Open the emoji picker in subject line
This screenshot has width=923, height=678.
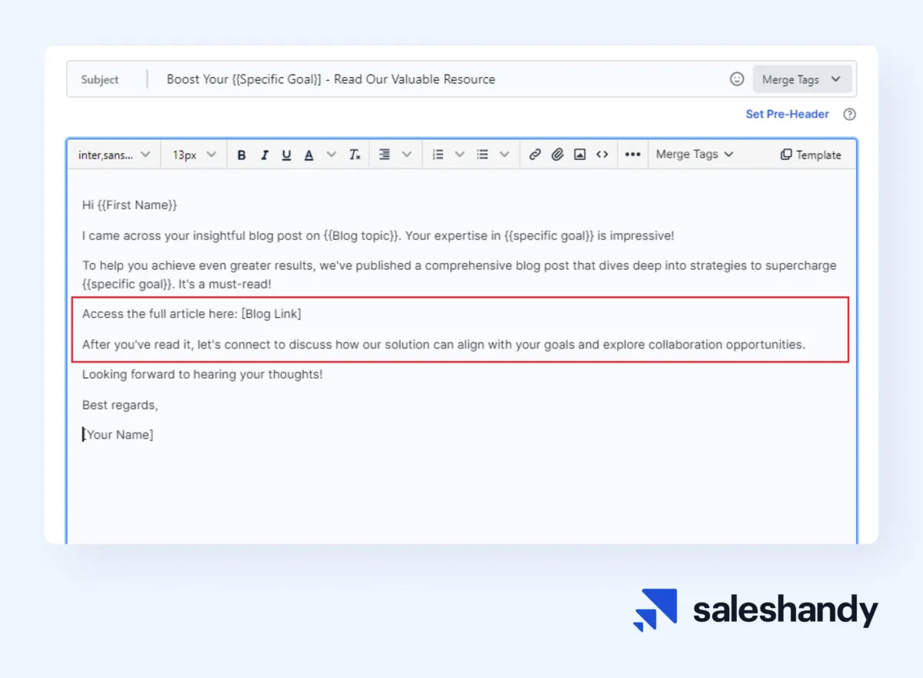point(737,79)
